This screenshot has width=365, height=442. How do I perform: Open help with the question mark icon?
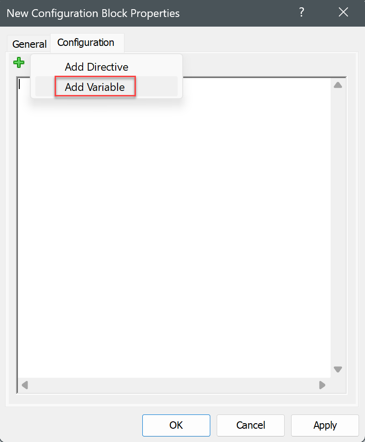coord(302,12)
